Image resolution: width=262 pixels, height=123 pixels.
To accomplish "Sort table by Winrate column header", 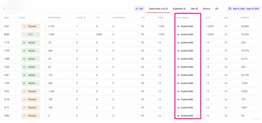I will tap(245, 18).
